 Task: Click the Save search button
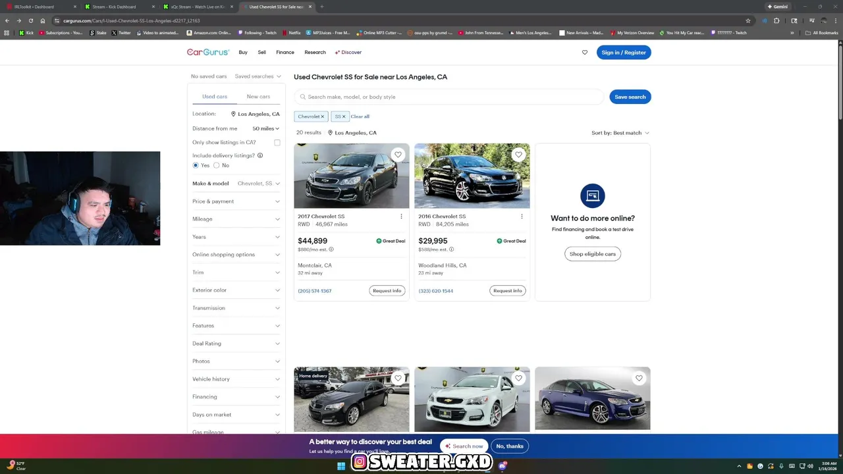630,97
